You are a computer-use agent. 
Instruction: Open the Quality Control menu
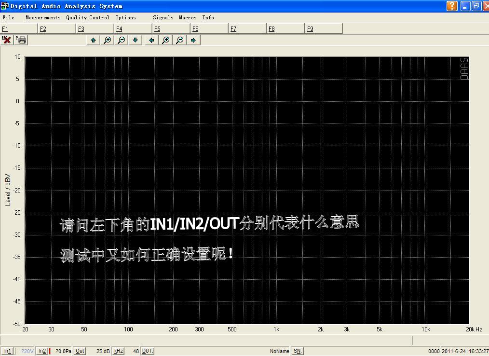88,17
